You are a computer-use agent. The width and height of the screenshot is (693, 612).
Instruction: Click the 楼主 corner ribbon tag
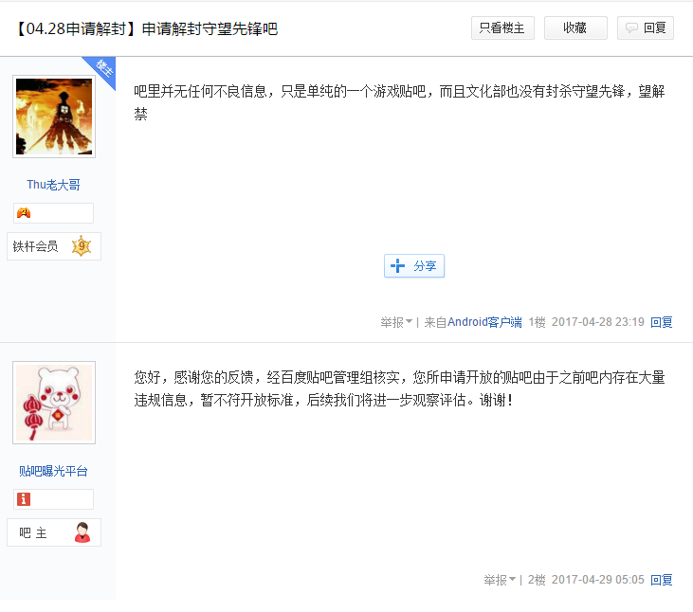[103, 69]
